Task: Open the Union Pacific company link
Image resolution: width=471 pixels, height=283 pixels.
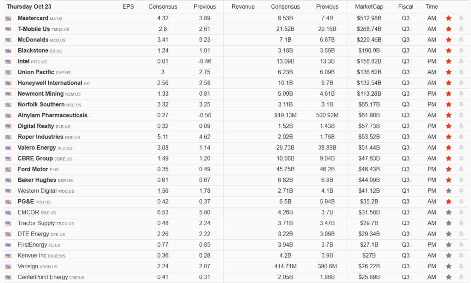Action: (35, 72)
